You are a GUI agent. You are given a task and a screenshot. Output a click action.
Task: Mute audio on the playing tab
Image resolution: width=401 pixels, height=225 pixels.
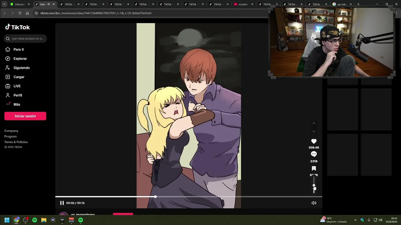click(49, 4)
